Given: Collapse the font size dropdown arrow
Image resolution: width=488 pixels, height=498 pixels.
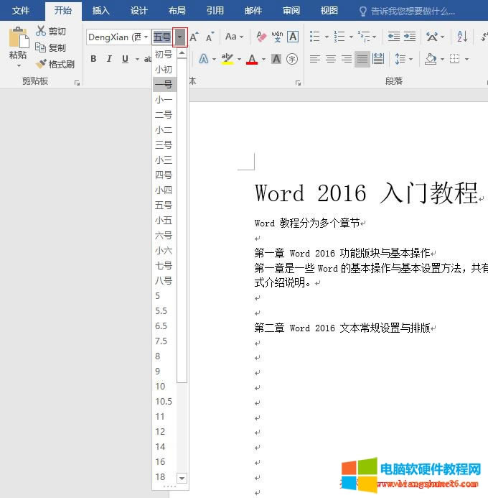Looking at the screenshot, I should (180, 37).
